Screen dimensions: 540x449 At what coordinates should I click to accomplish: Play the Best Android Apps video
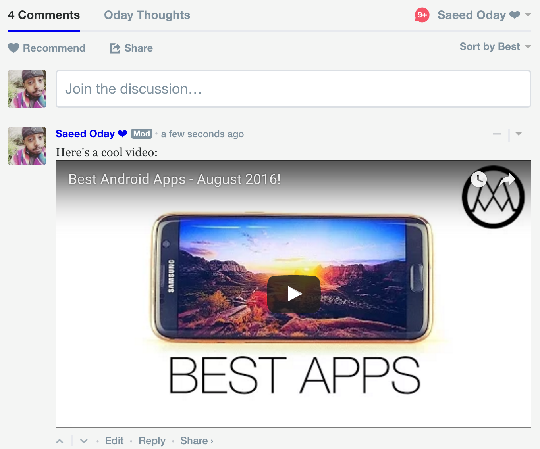point(294,294)
